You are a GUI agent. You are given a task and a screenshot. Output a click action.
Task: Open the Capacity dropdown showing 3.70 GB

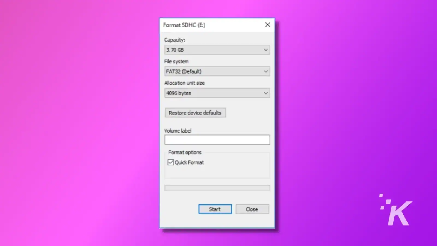[x=217, y=50]
